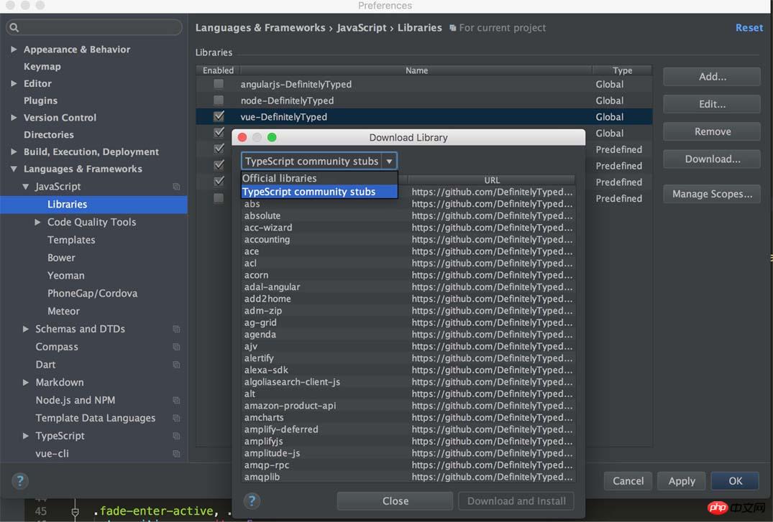Click OK in Preferences
Viewport: 773px width, 522px height.
tap(735, 481)
